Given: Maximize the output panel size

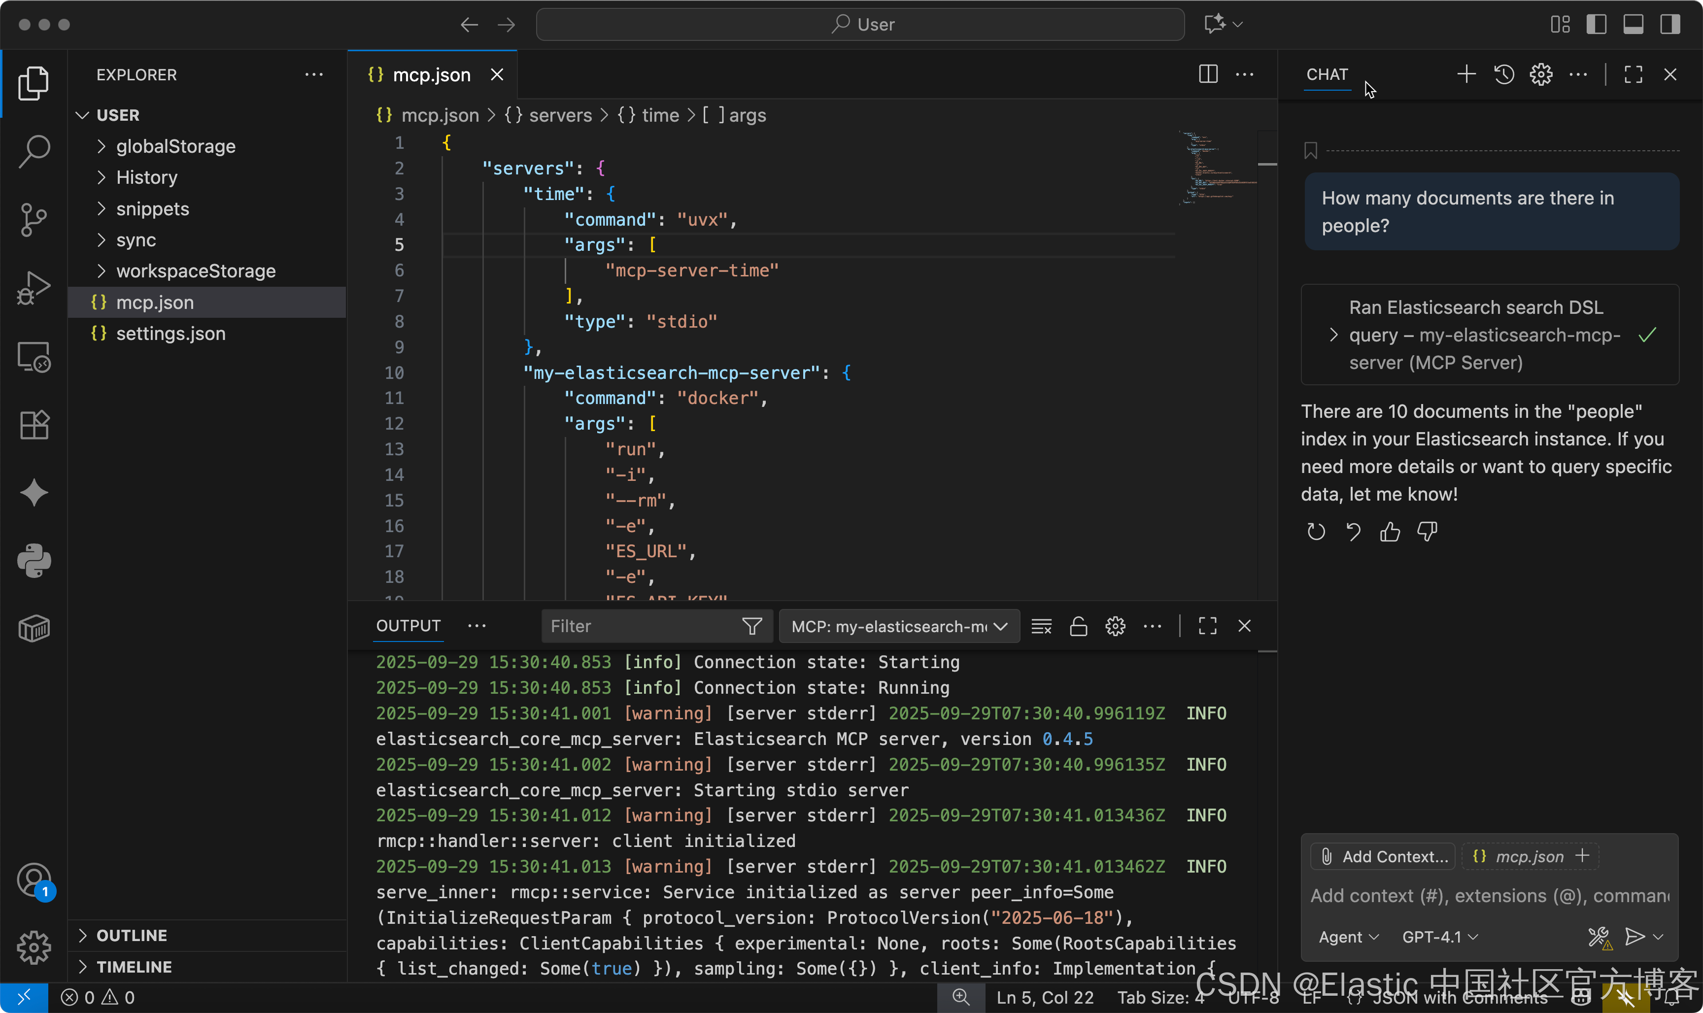Looking at the screenshot, I should coord(1207,626).
